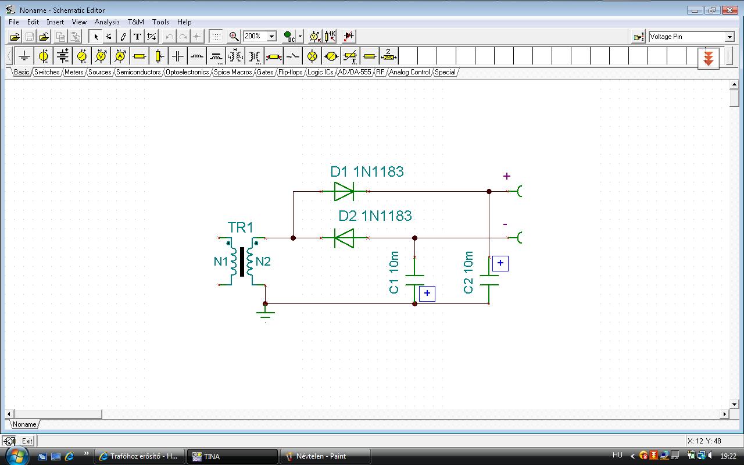Viewport: 744px width, 465px height.
Task: Click the Exit button in status bar
Action: point(27,441)
